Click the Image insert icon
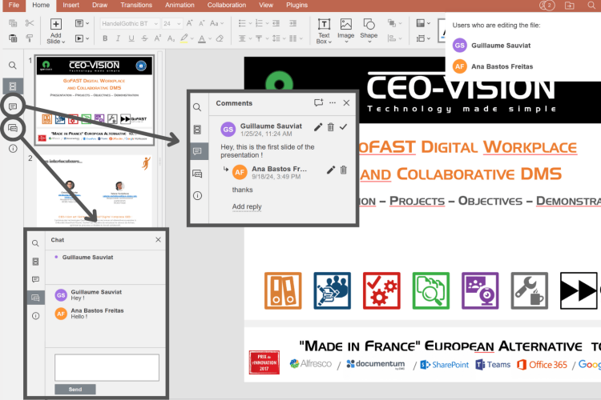601x400 pixels. tap(345, 30)
